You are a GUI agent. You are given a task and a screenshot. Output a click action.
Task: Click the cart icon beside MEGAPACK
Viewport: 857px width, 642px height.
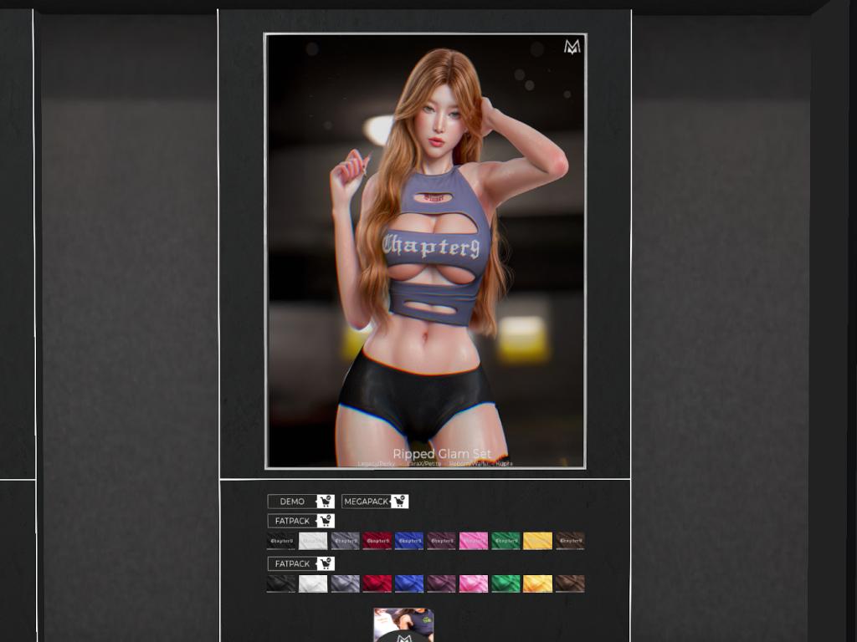(x=399, y=502)
